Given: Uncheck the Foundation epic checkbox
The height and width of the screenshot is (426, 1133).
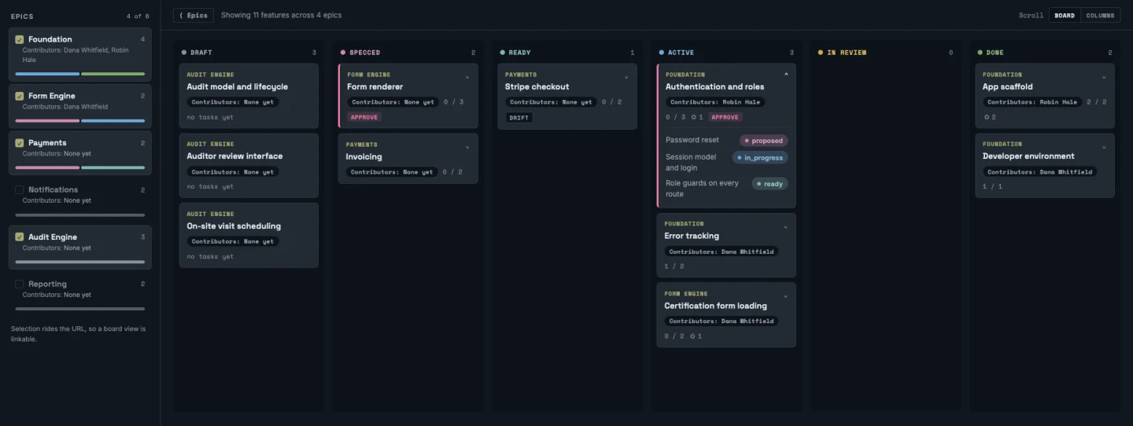Looking at the screenshot, I should (20, 39).
